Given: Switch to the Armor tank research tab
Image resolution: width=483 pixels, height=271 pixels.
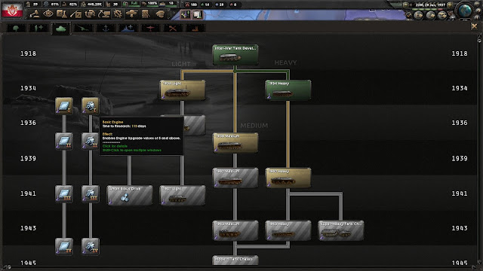Looking at the screenshot, I should 60,29.
